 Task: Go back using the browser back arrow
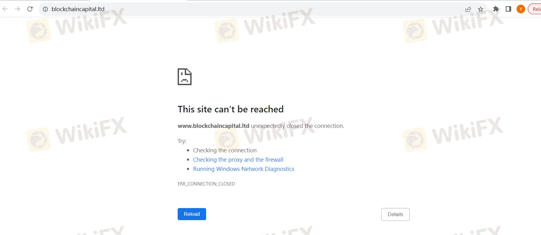(x=5, y=9)
